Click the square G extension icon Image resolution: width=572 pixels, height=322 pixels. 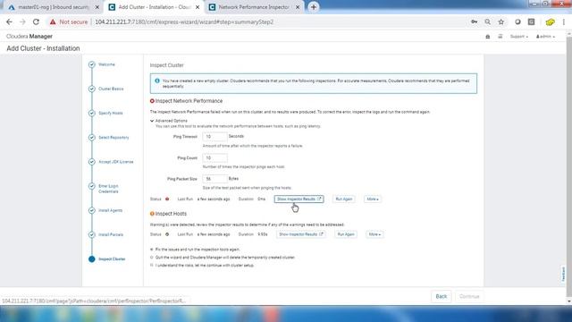(531, 21)
